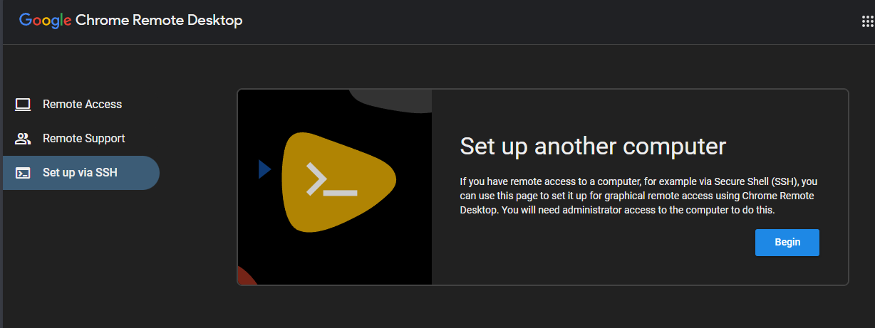Click the Remote Access laptop icon
Viewport: 875px width, 328px height.
(x=23, y=105)
